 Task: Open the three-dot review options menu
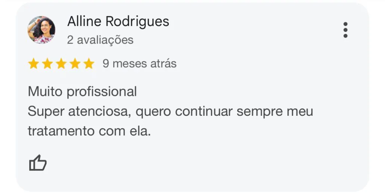[x=345, y=30]
